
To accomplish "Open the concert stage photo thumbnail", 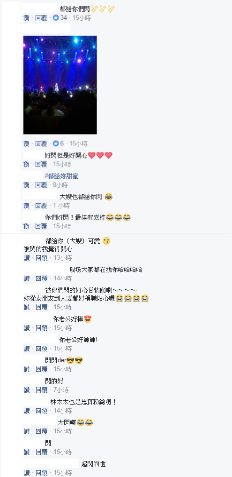I will click(x=60, y=85).
